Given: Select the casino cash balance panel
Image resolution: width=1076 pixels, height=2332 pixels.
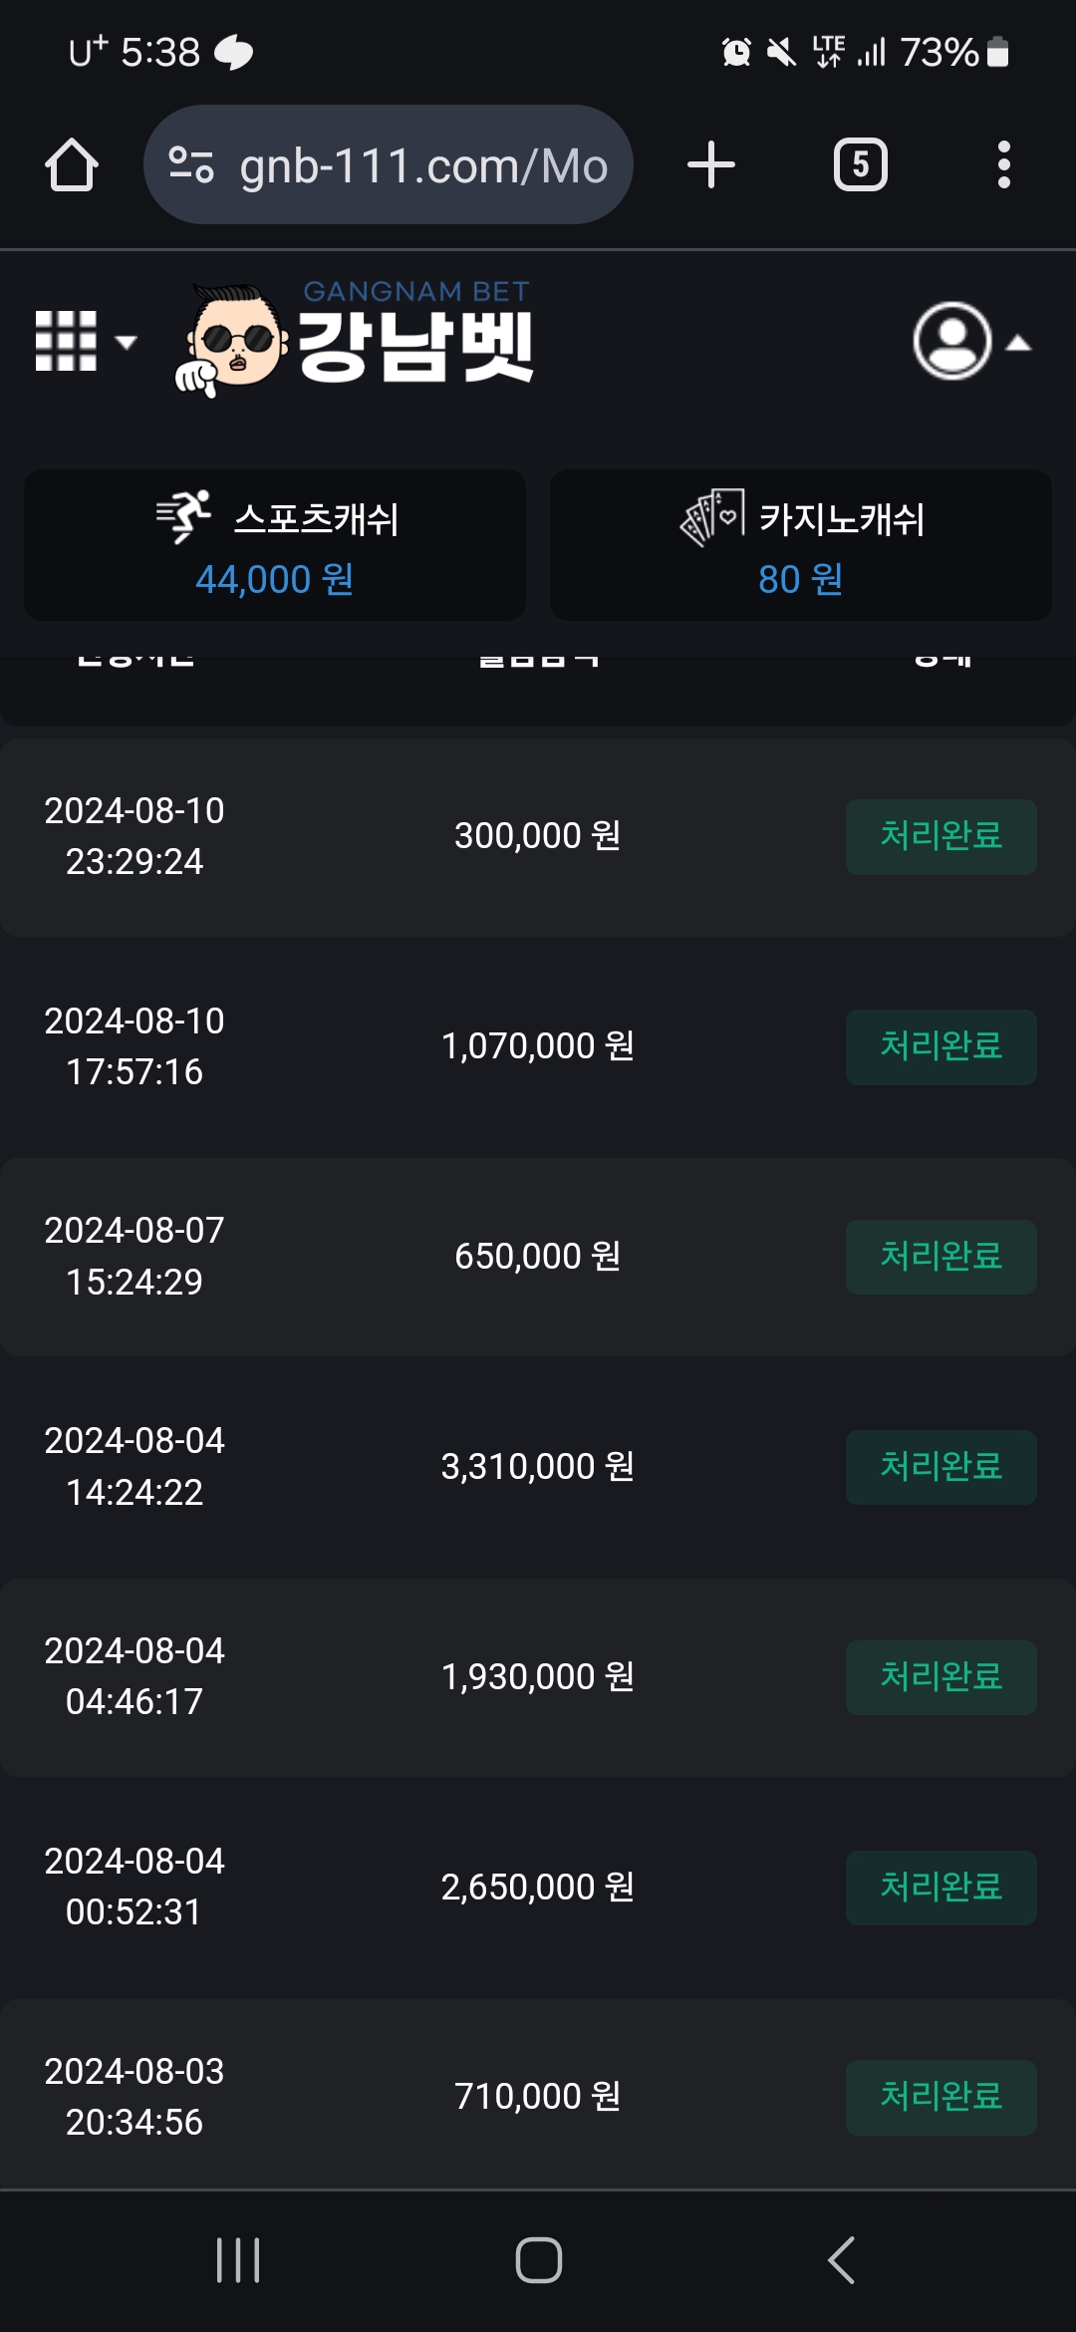Looking at the screenshot, I should coord(801,546).
